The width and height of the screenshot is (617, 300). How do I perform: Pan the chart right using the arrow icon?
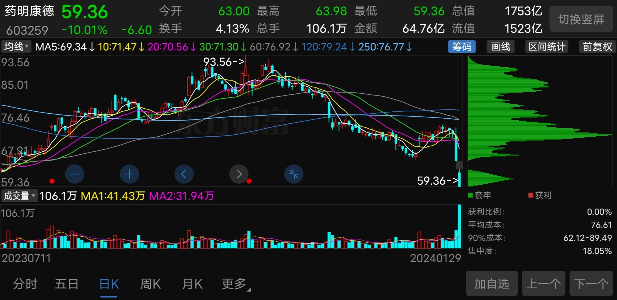point(239,174)
